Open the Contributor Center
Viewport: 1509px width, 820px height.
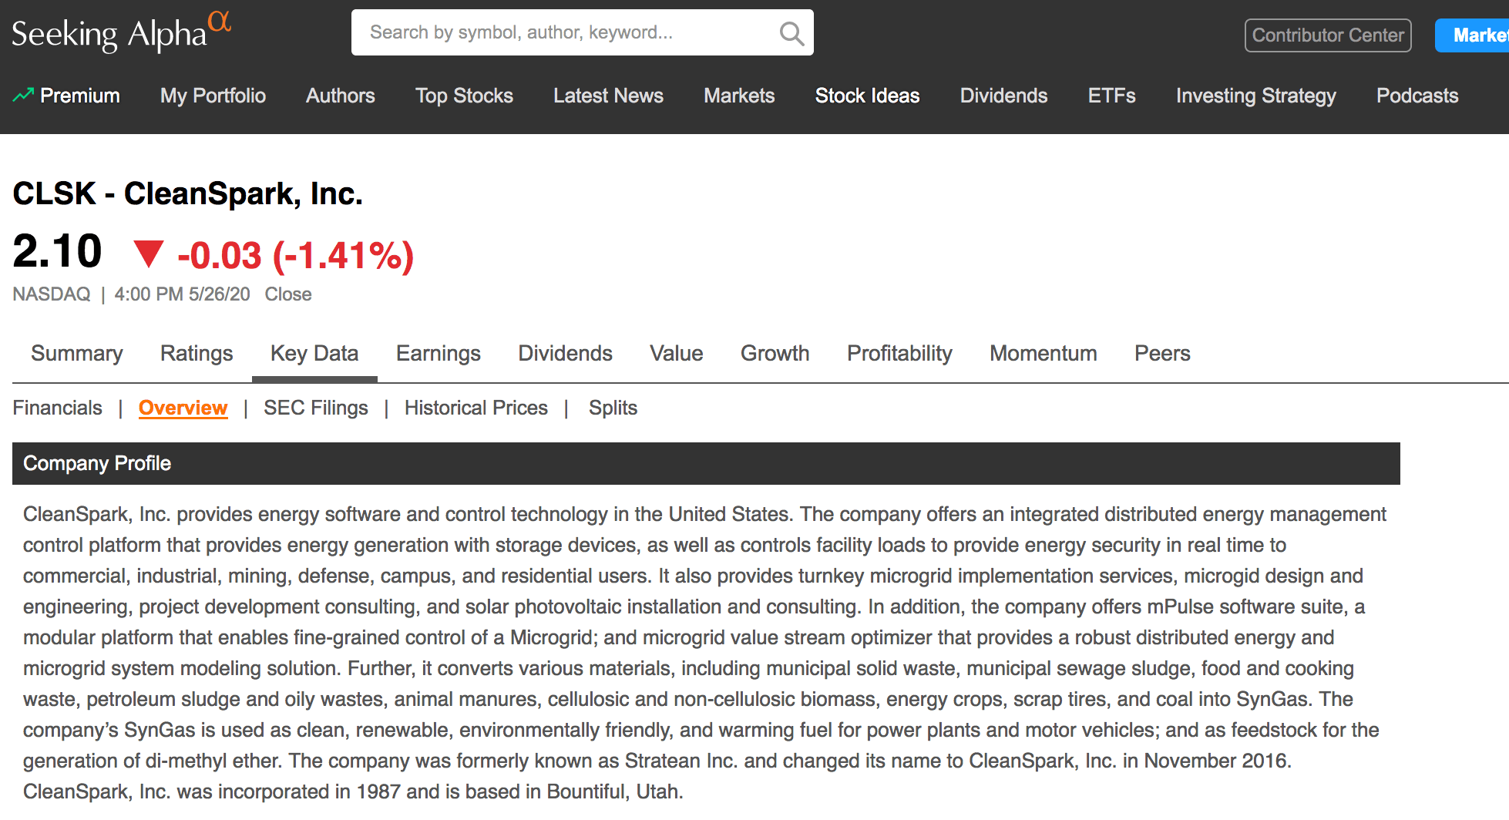coord(1328,35)
